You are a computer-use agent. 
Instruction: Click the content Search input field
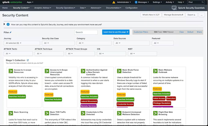point(86,32)
